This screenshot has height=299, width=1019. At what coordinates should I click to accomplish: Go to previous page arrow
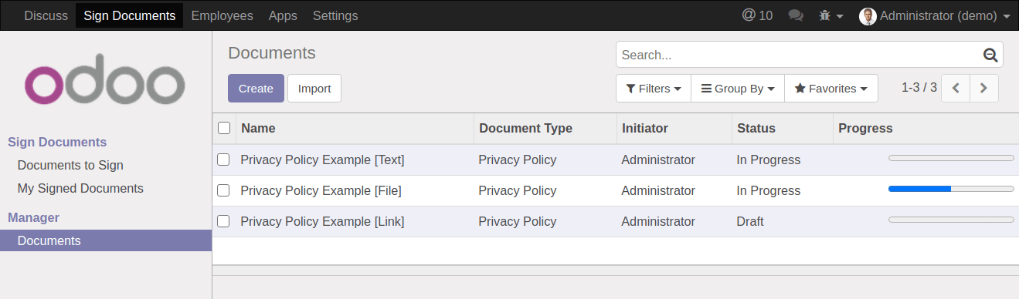coord(956,88)
